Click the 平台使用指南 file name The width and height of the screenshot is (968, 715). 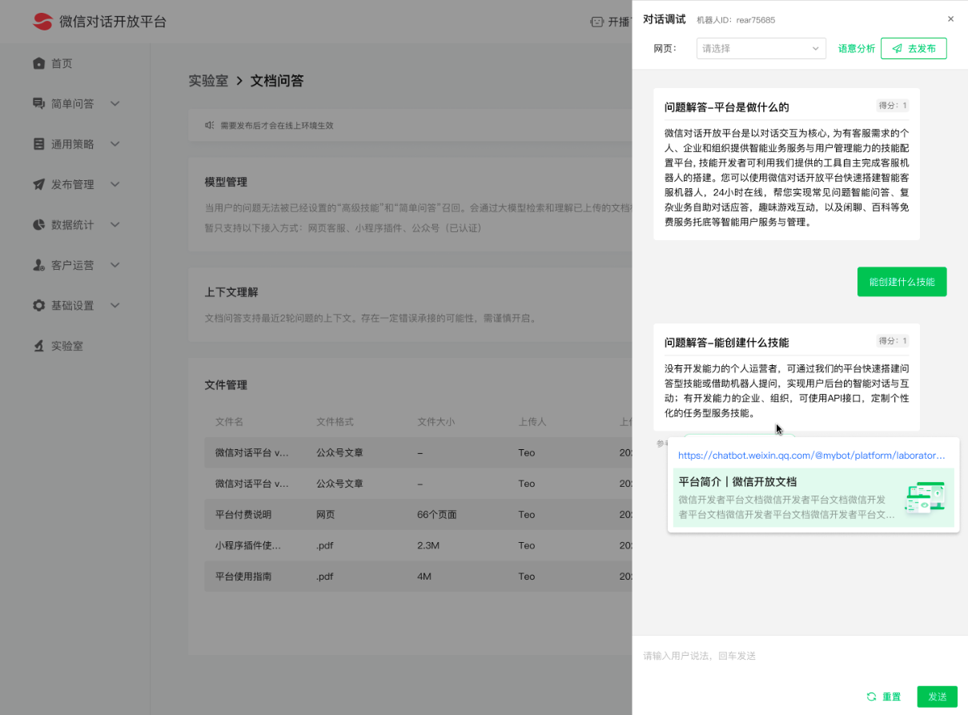click(243, 576)
